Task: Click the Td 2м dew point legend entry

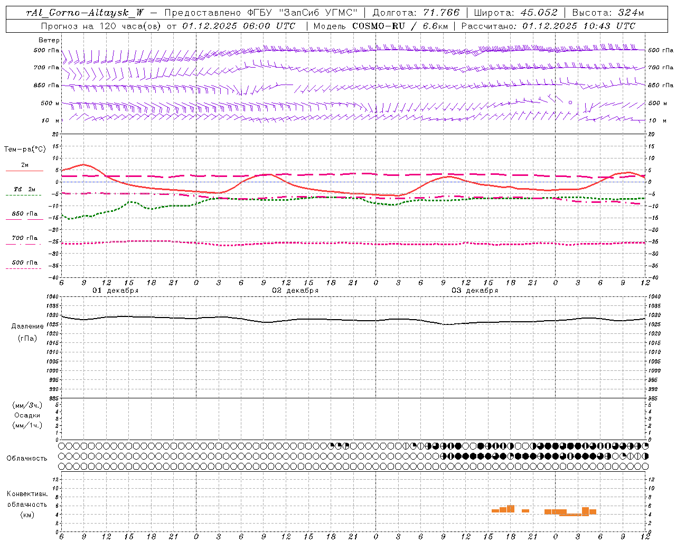Action: tap(24, 189)
